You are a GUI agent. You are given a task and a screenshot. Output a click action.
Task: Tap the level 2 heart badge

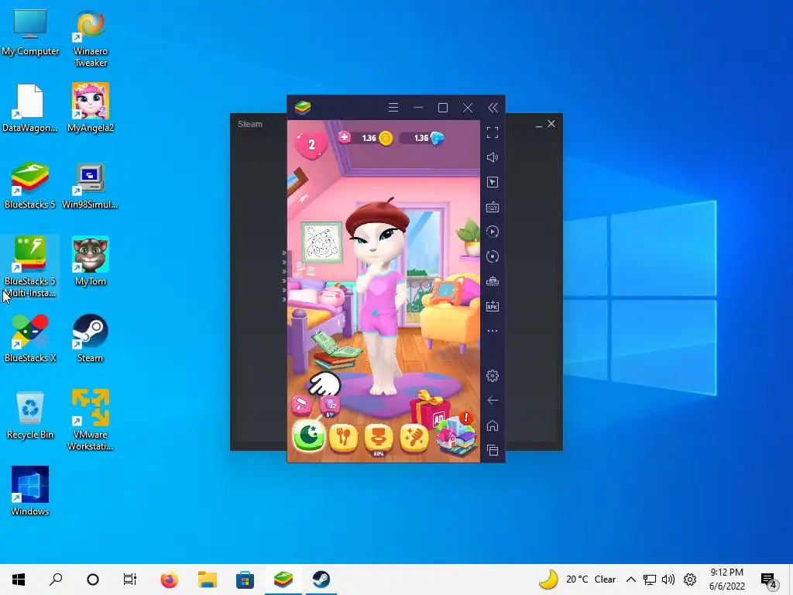tap(311, 145)
